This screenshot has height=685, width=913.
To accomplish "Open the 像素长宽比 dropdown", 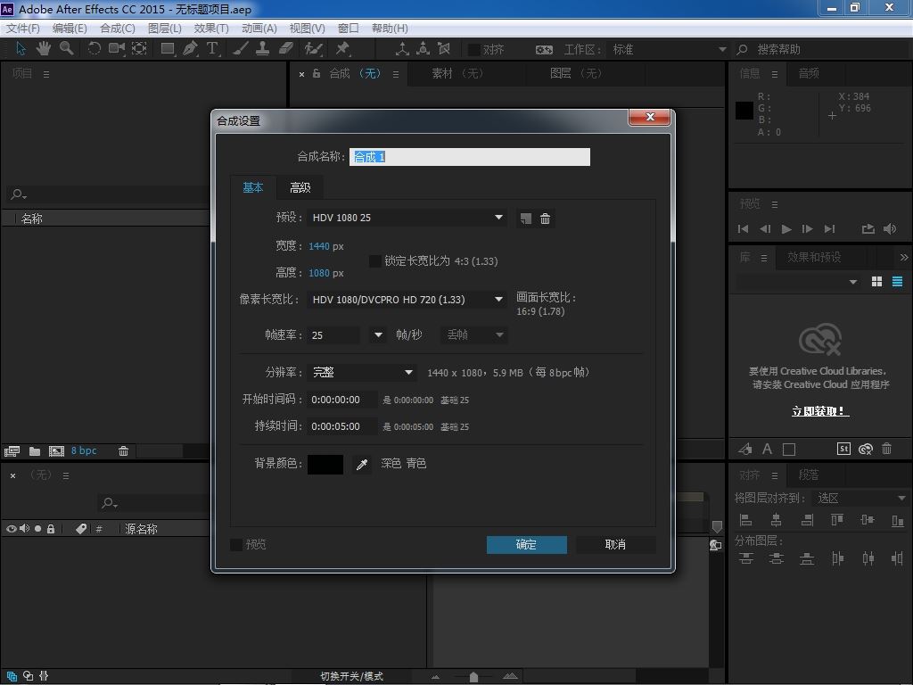I will [x=406, y=300].
